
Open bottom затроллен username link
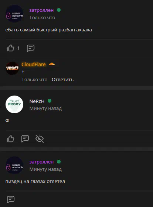pyautogui.click(x=41, y=162)
